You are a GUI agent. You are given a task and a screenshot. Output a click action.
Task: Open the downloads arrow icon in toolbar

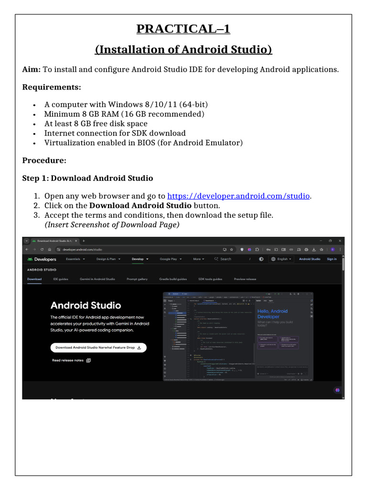314,249
